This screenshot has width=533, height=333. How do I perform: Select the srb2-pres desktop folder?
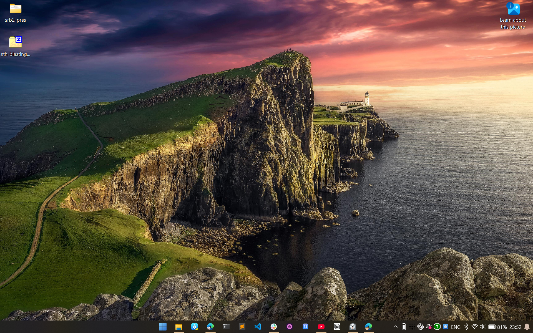tap(16, 13)
